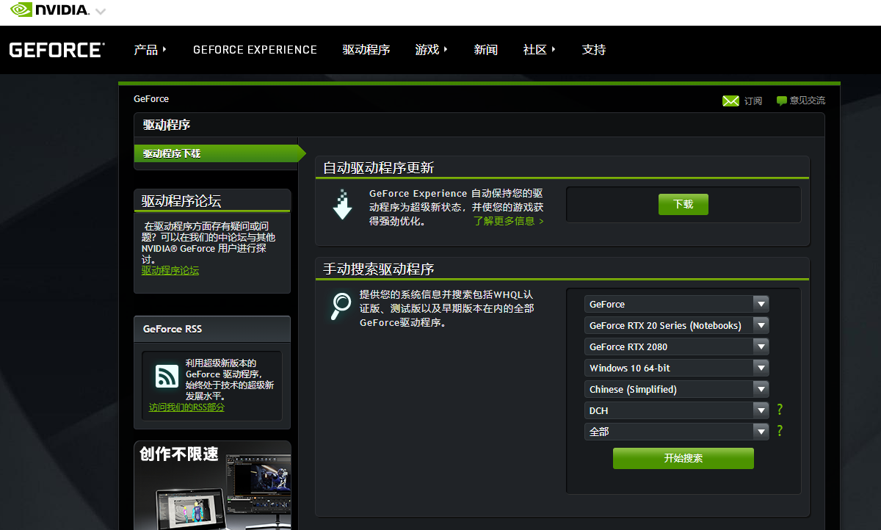Click the 意见交流 link
The width and height of the screenshot is (881, 530).
808,101
